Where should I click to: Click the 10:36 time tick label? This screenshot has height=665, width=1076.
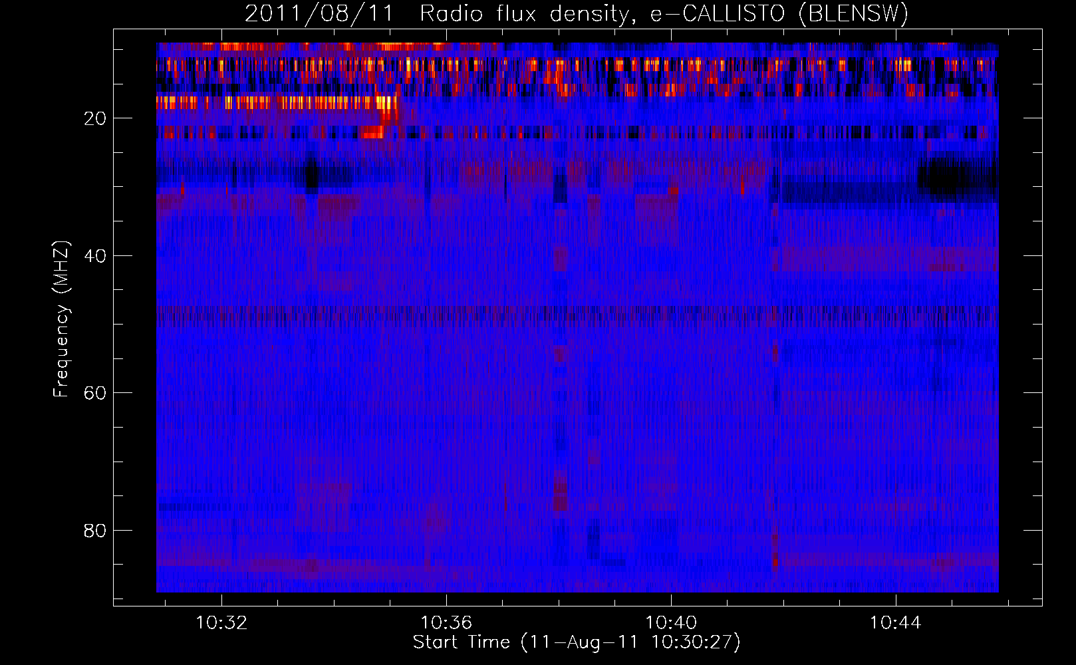pyautogui.click(x=446, y=622)
